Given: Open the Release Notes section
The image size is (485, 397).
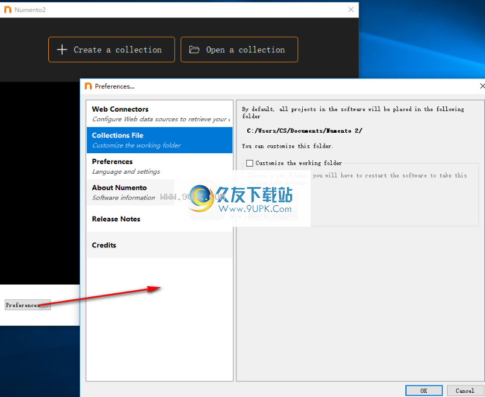Looking at the screenshot, I should 160,219.
